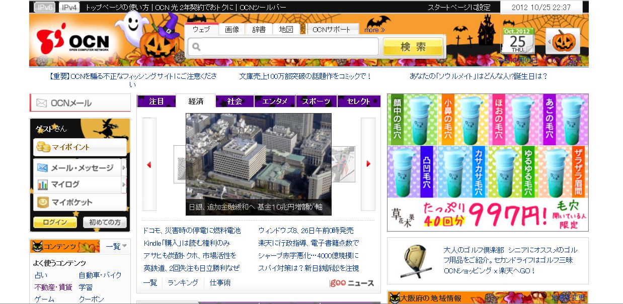Image resolution: width=623 pixels, height=304 pixels.
Task: Open the phishing warning 【重要】 notice link
Action: click(x=133, y=80)
